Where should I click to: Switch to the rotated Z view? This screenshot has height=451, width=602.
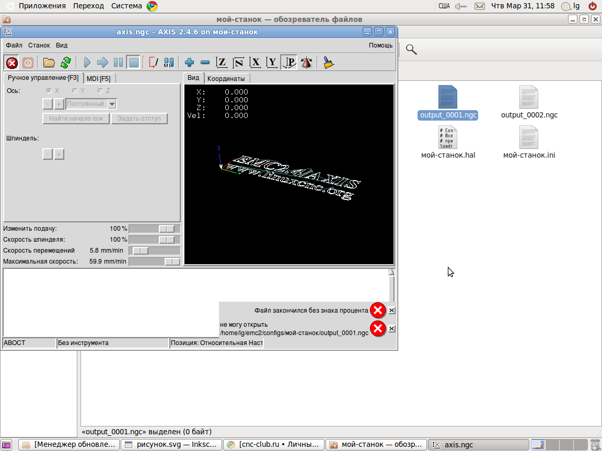click(x=238, y=63)
